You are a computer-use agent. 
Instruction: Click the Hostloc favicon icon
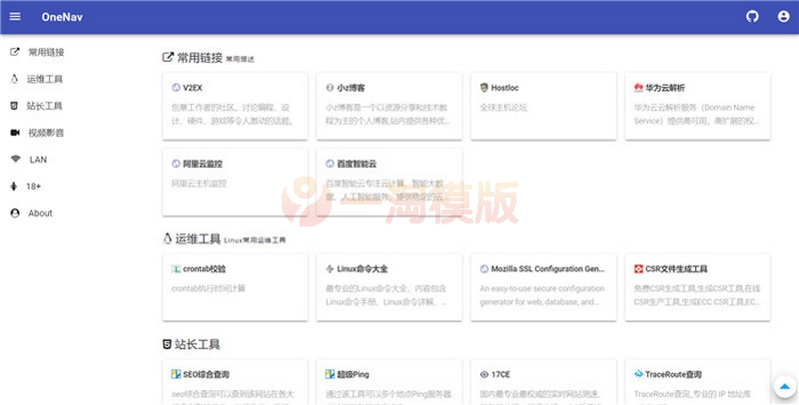(484, 88)
